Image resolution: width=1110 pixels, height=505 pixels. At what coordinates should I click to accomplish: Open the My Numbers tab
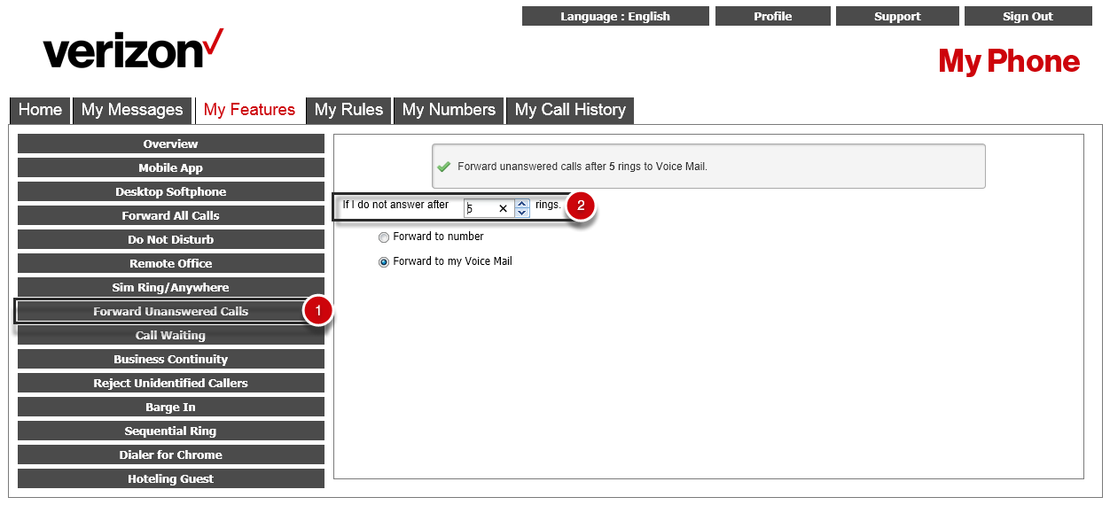449,110
